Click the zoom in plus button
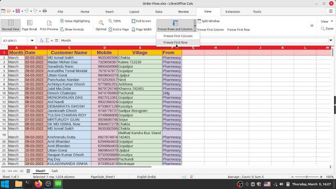Viewport: 336px width, 189px height. pyautogui.click(x=321, y=177)
